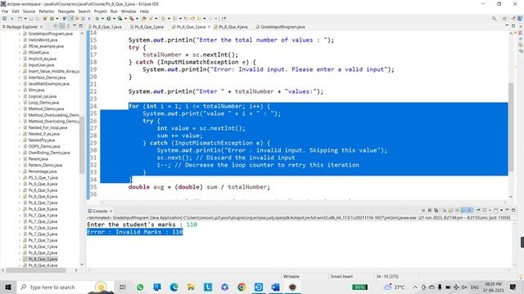Select Percentage.java in Package Explorer
Image resolution: width=524 pixels, height=294 pixels.
tap(43, 171)
